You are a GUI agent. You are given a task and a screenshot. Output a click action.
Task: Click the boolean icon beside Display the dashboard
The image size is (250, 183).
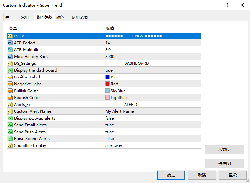(x=10, y=70)
